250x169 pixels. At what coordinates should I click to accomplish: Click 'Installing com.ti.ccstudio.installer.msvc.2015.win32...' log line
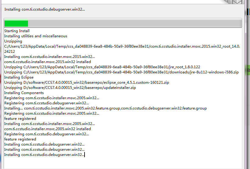pos(50,57)
